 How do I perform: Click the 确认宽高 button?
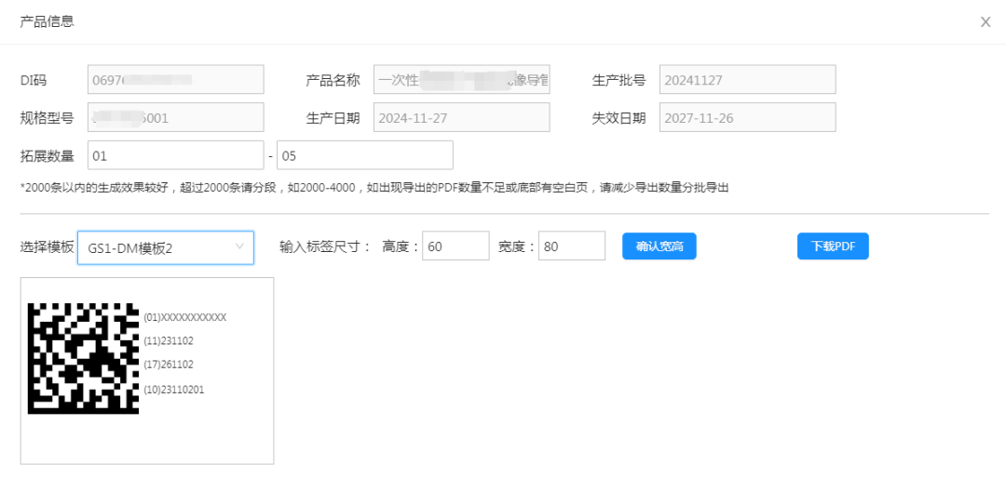[x=659, y=246]
